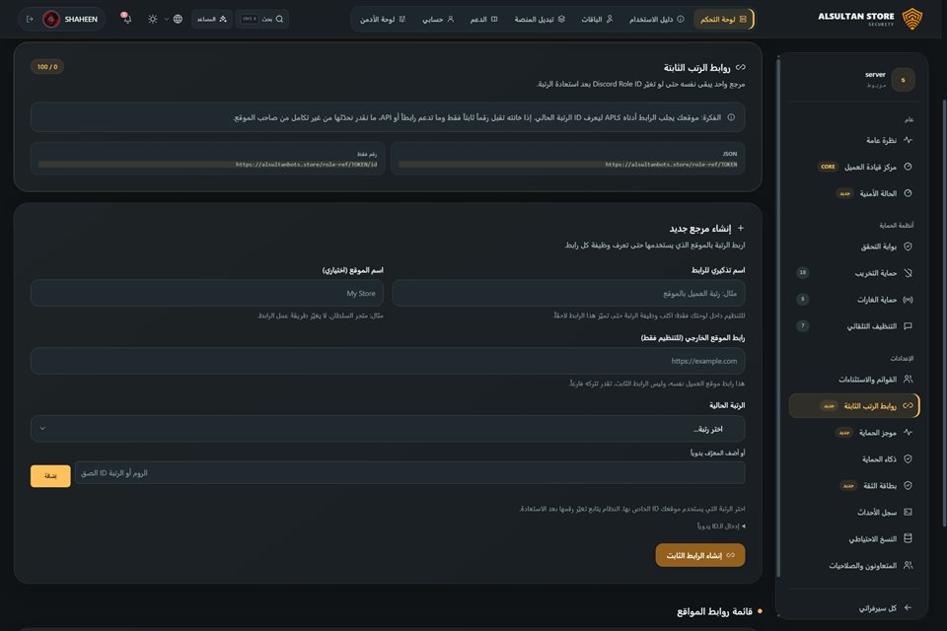Focus the اسم الموقع My Store input
The image size is (947, 631).
(207, 294)
